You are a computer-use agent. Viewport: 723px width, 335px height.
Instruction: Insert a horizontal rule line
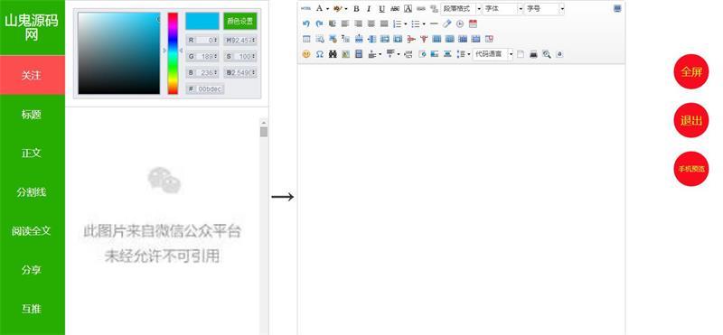point(434,24)
